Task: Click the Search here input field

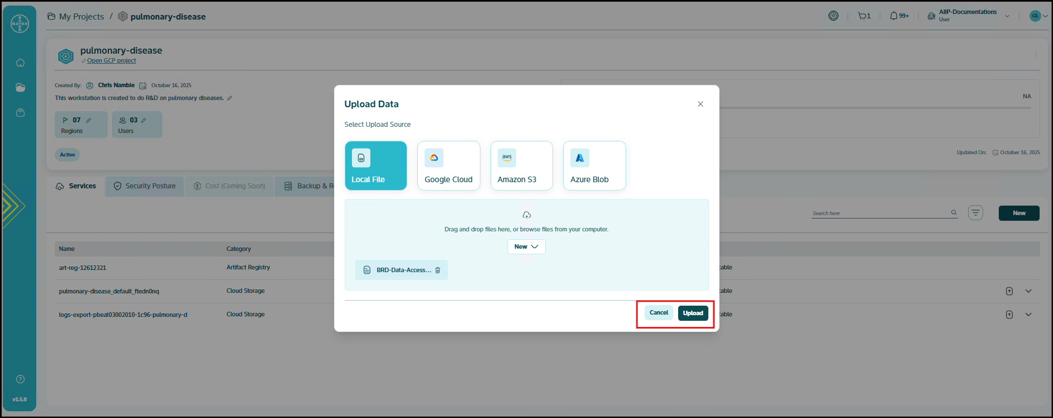Action: [x=880, y=213]
